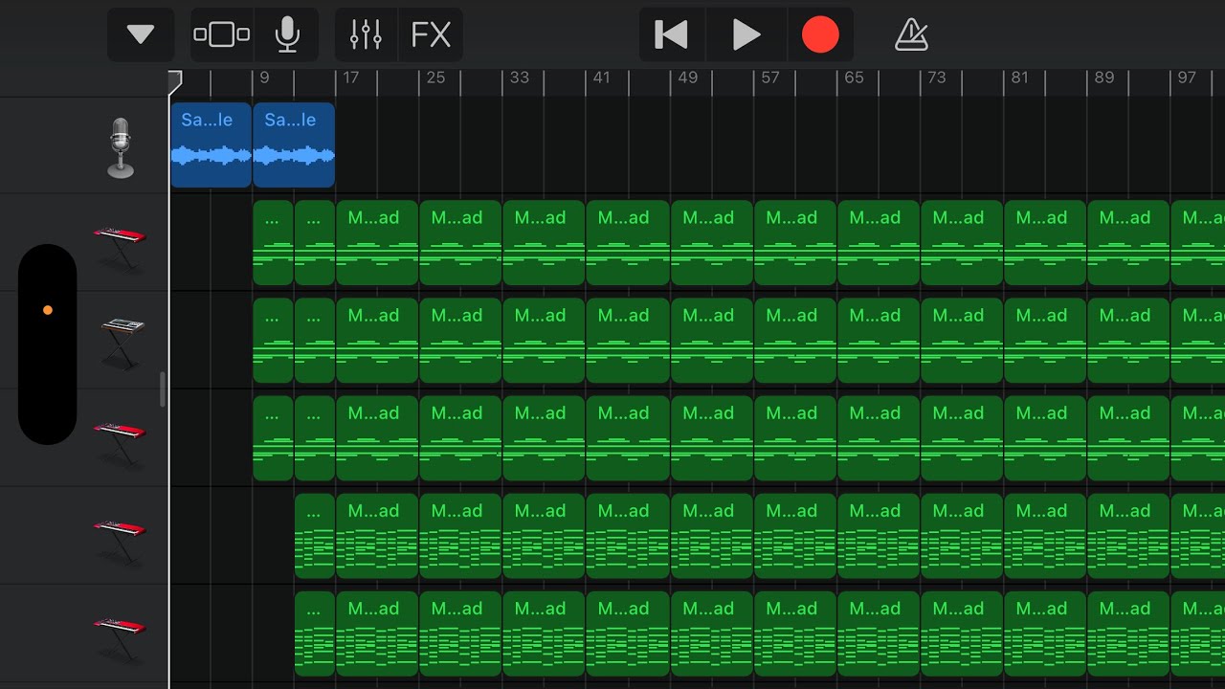Screen dimensions: 1225x689
Task: Click ruler marker at bar 81
Action: coord(1019,78)
